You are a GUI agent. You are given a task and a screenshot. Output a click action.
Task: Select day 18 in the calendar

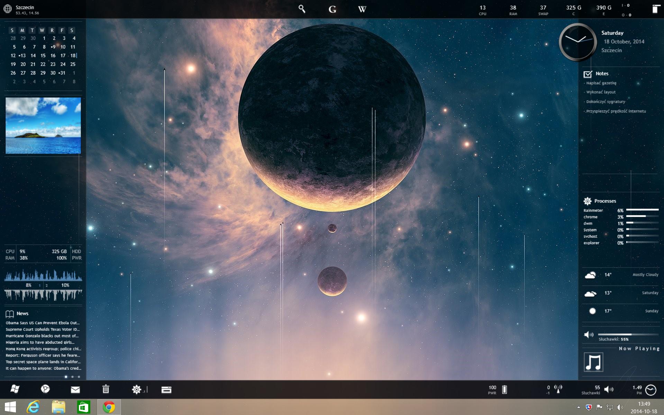tap(73, 55)
